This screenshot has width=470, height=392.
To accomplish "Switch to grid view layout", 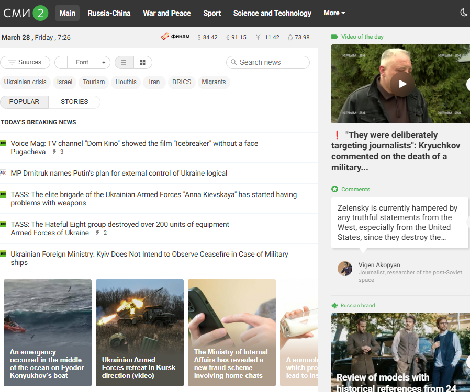I will pos(143,62).
